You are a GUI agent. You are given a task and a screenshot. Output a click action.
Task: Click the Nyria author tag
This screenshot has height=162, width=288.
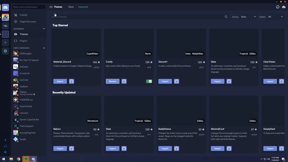tap(148, 54)
